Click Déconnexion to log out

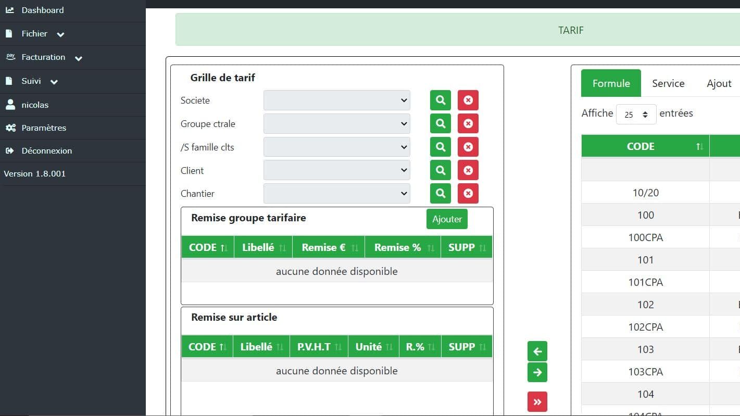[46, 150]
